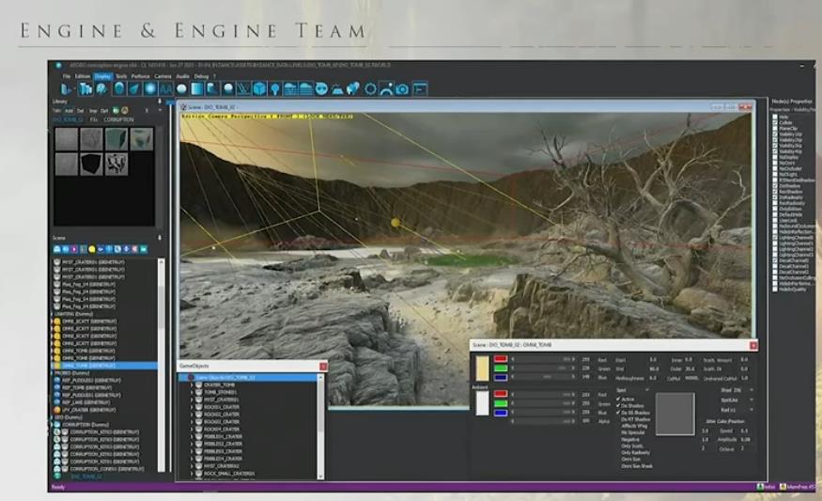The height and width of the screenshot is (501, 822).
Task: Click the mountain terrain icon in the toolbar
Action: (x=337, y=89)
